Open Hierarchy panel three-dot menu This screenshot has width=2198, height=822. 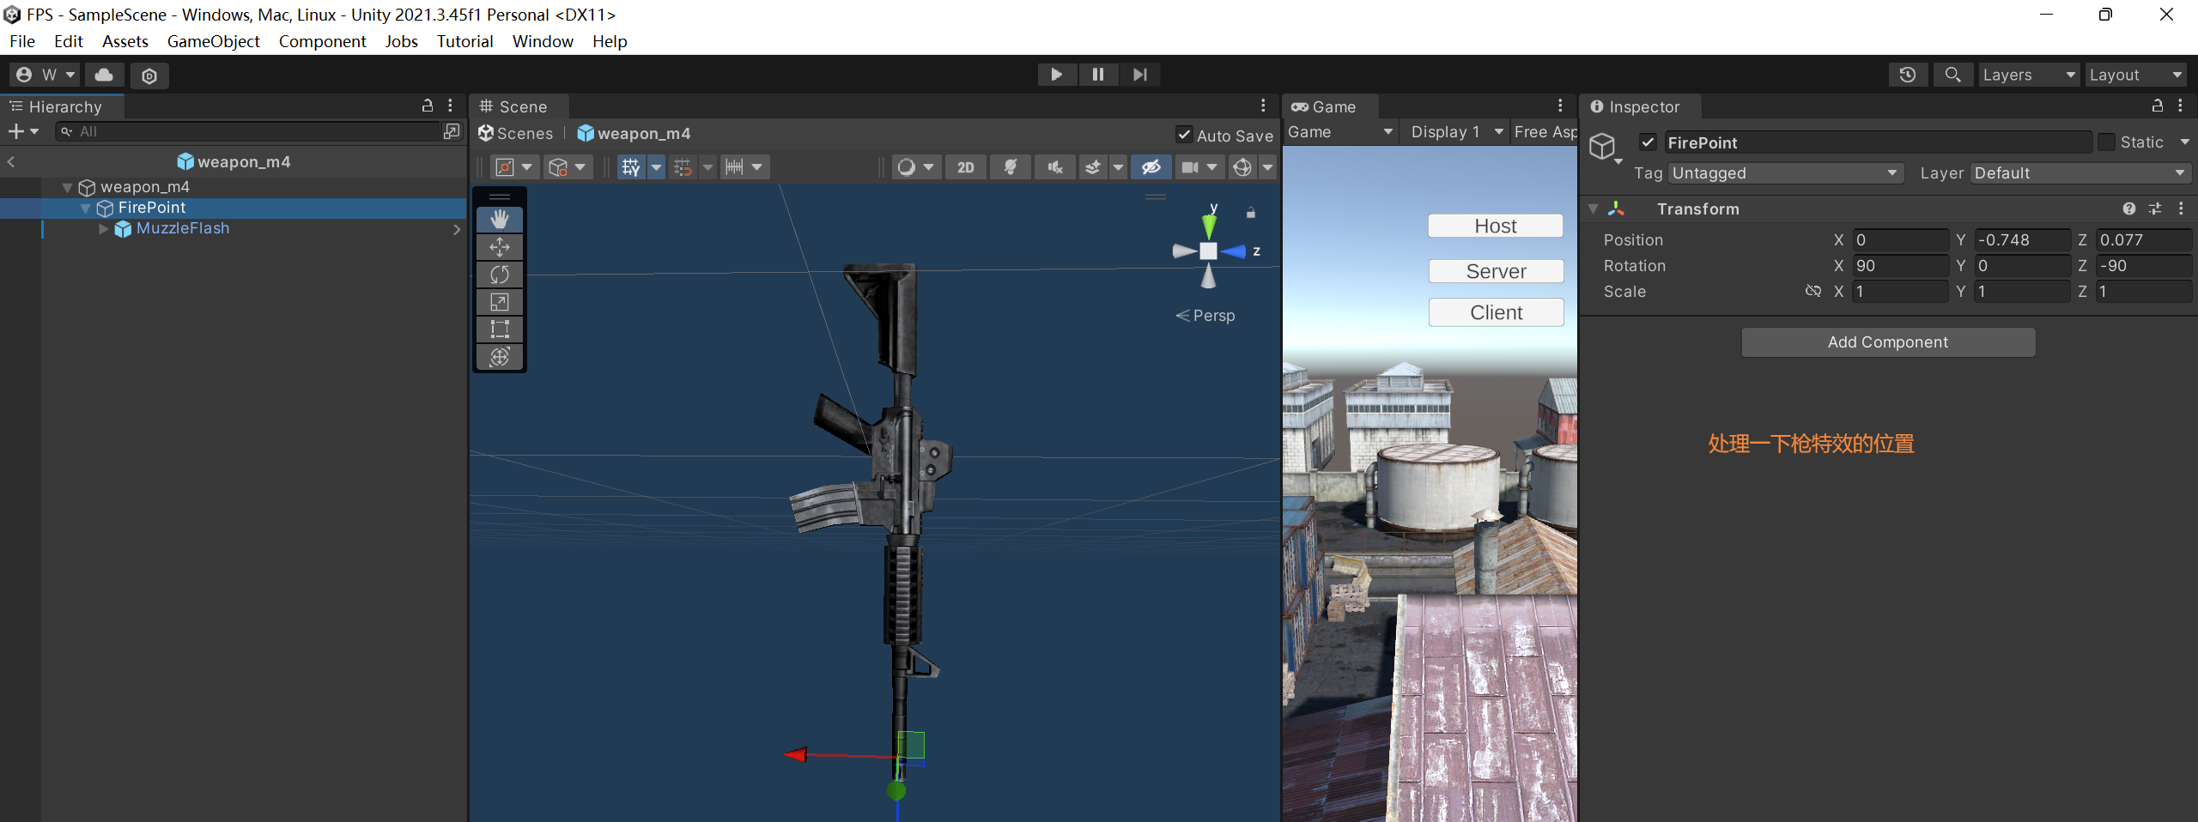[x=450, y=106]
